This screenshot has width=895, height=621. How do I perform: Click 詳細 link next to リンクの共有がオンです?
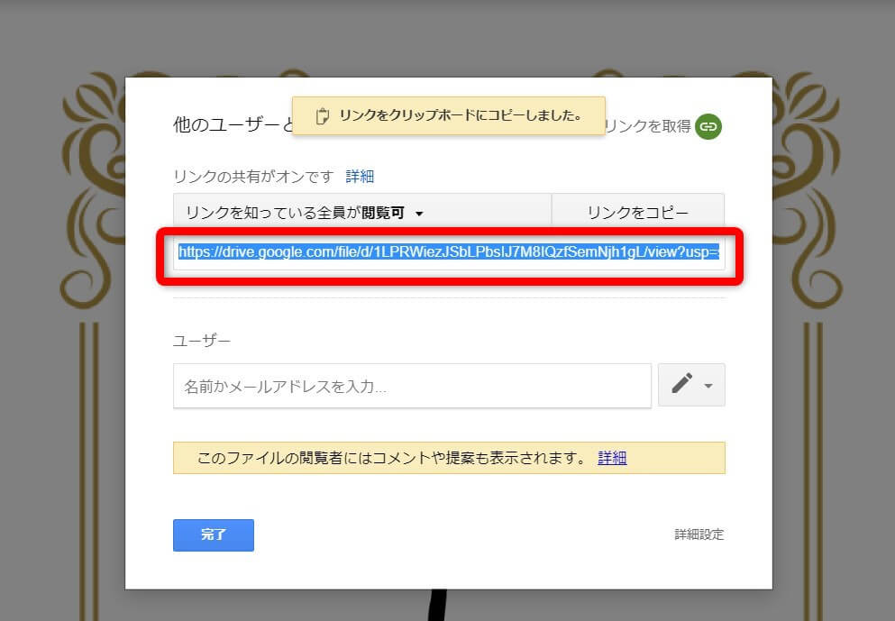click(x=360, y=177)
